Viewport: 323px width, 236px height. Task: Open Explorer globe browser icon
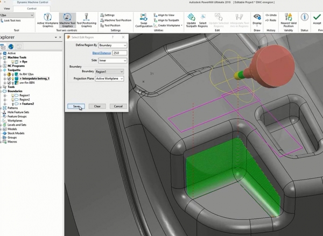11,46
